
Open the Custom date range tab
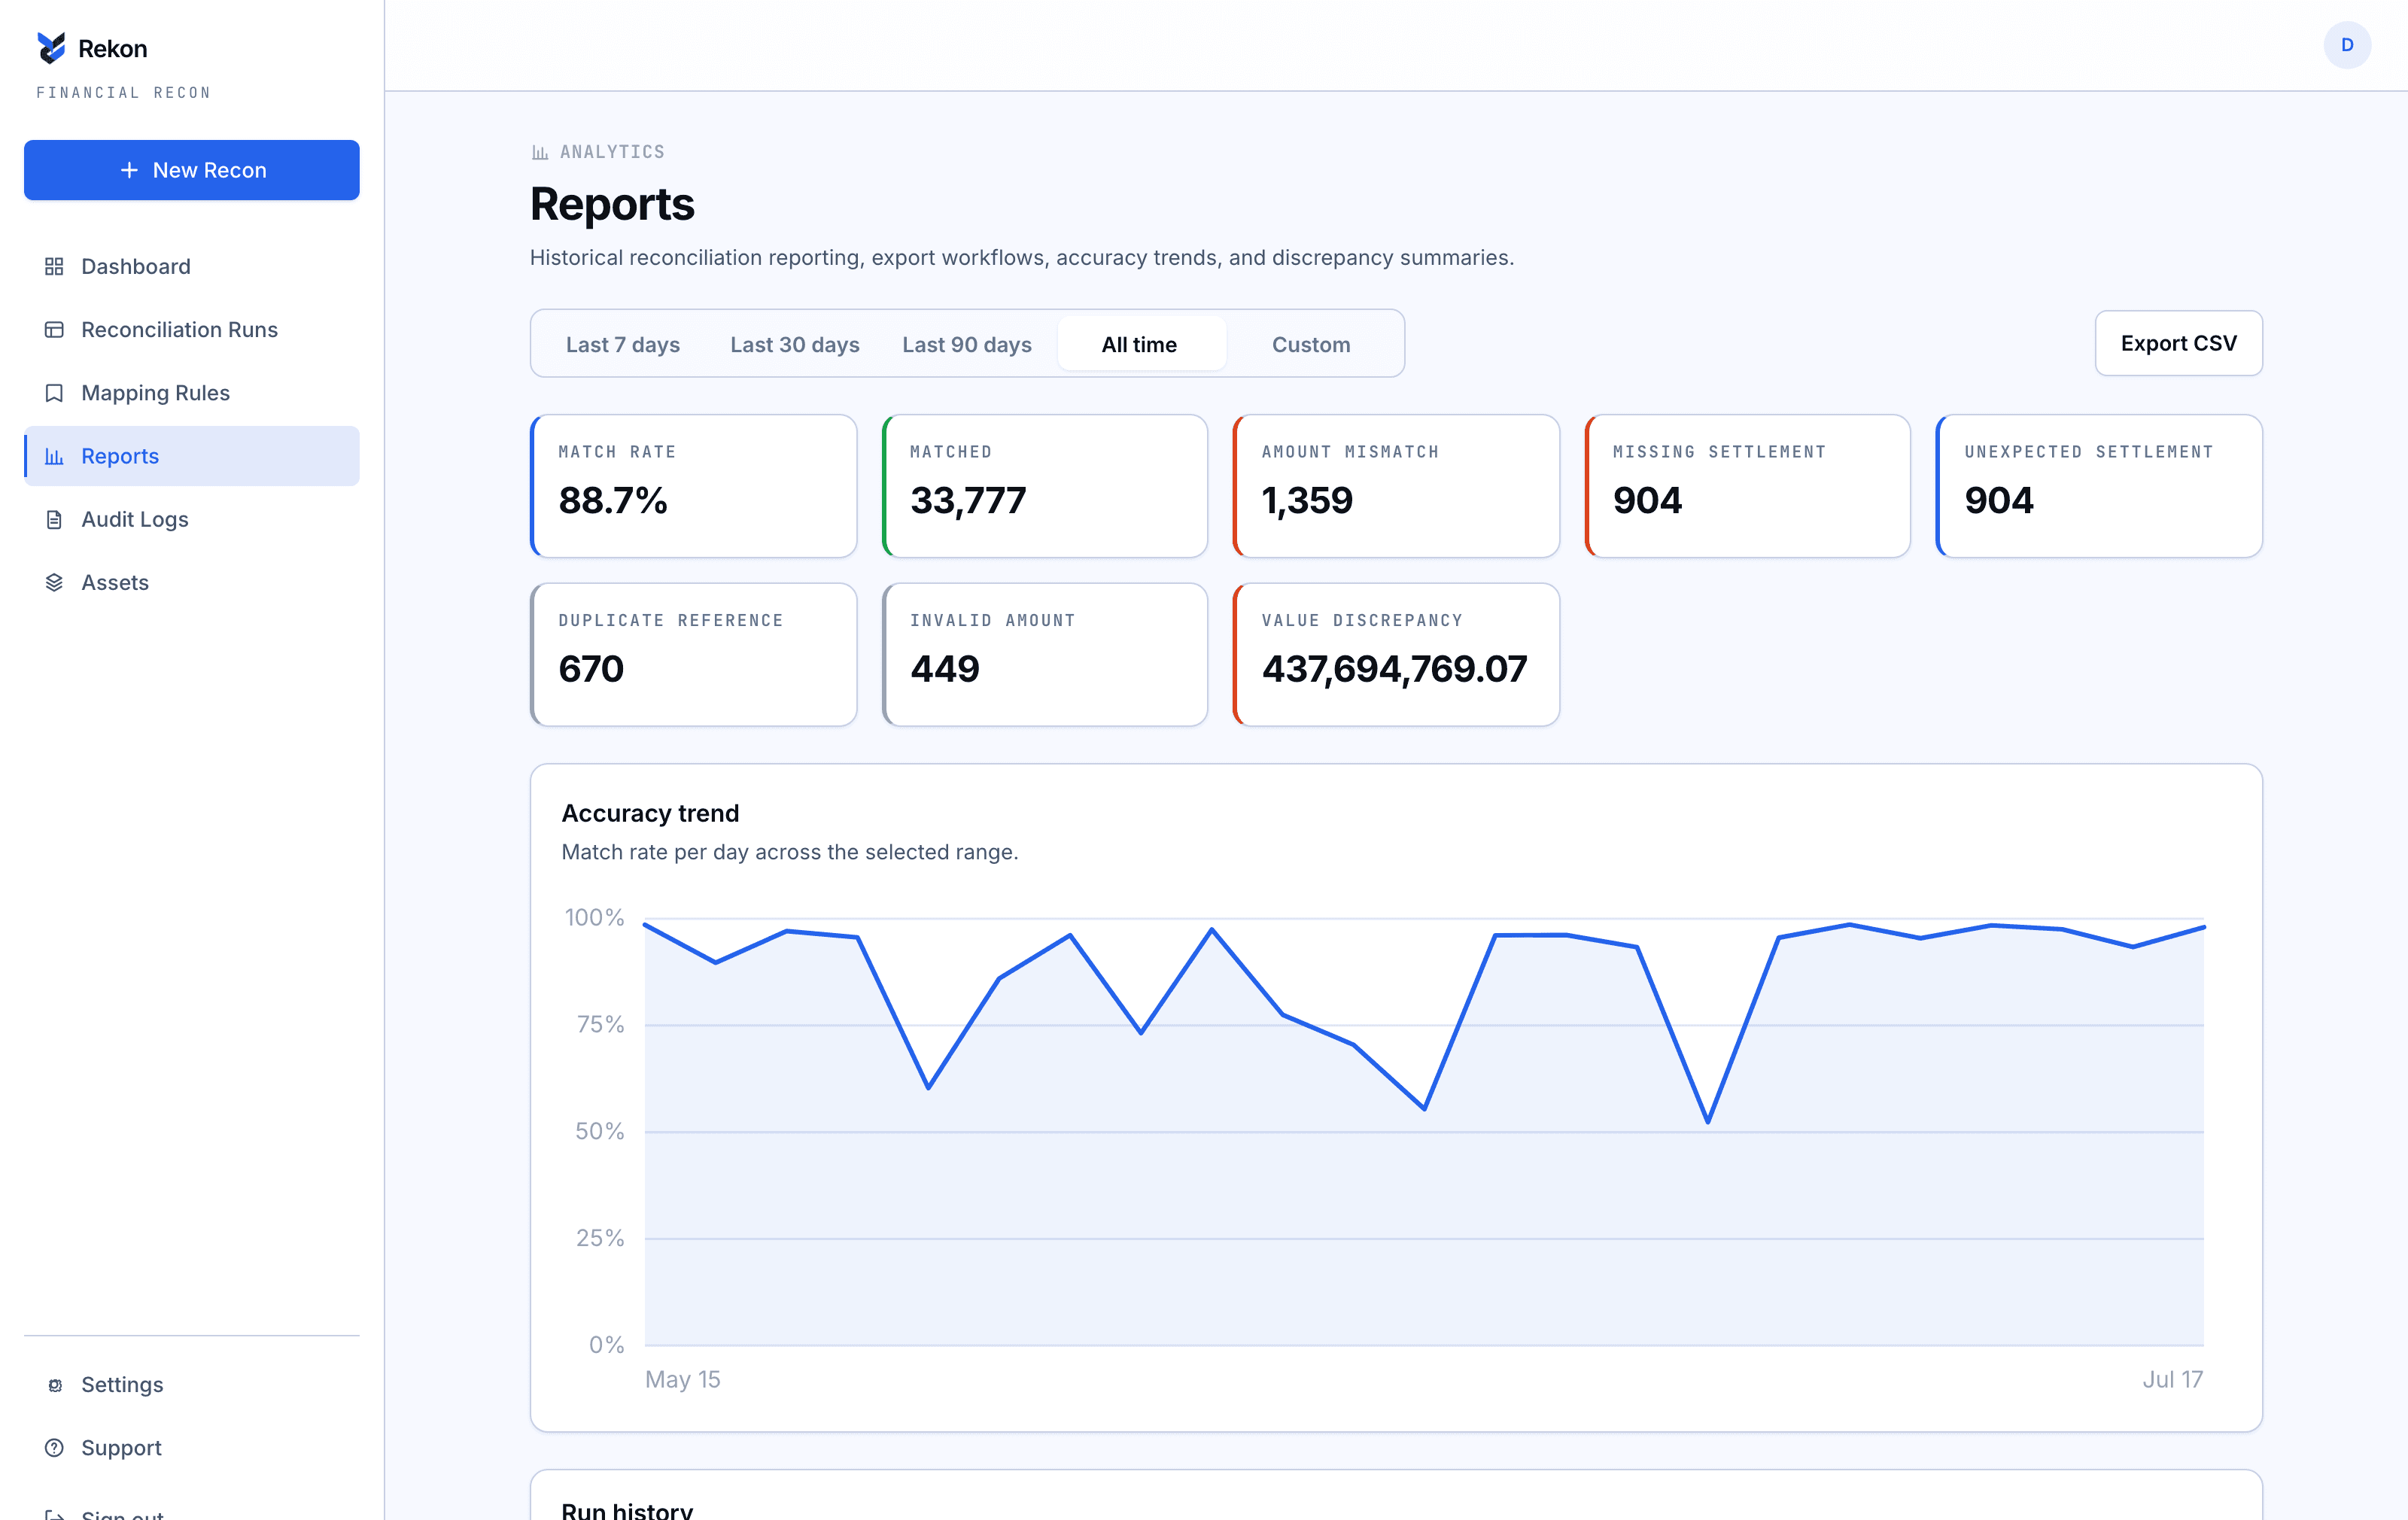tap(1311, 344)
